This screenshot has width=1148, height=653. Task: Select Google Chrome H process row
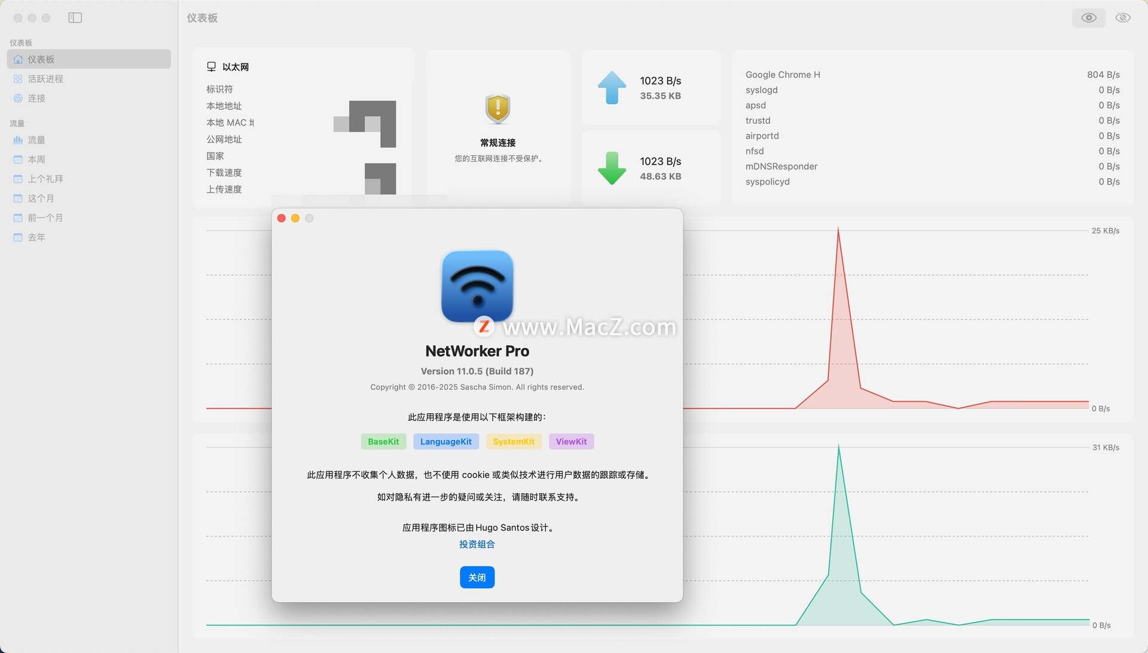pos(783,75)
